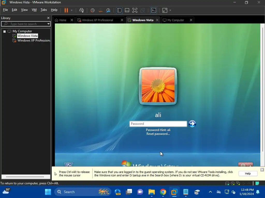
Task: Toggle the console view icon
Action: click(x=154, y=10)
